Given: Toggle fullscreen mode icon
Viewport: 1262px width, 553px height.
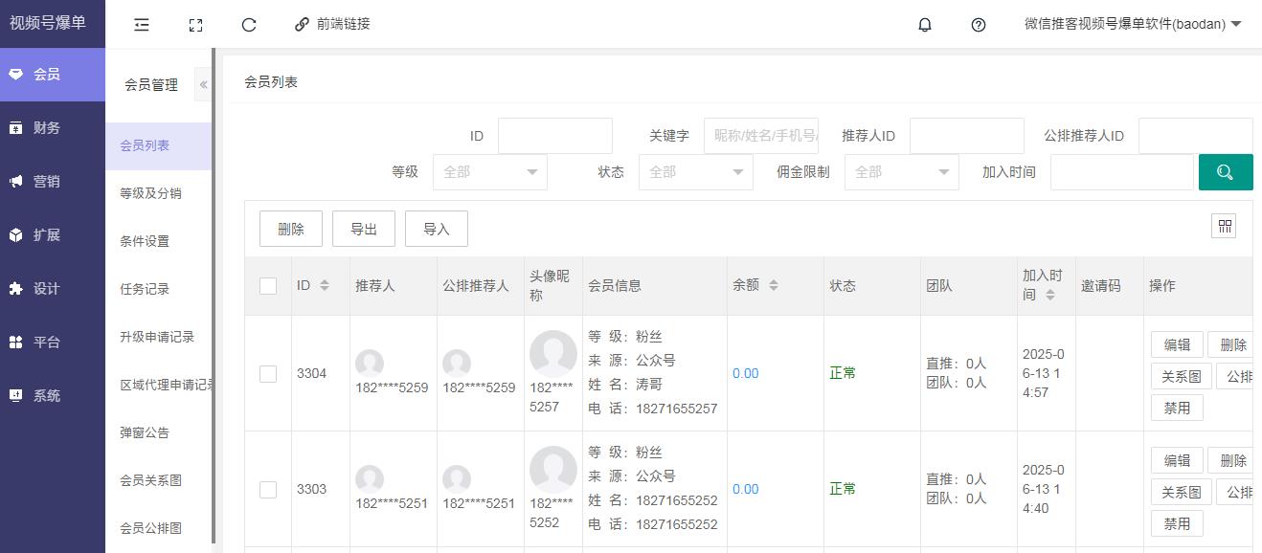Looking at the screenshot, I should pos(195,25).
